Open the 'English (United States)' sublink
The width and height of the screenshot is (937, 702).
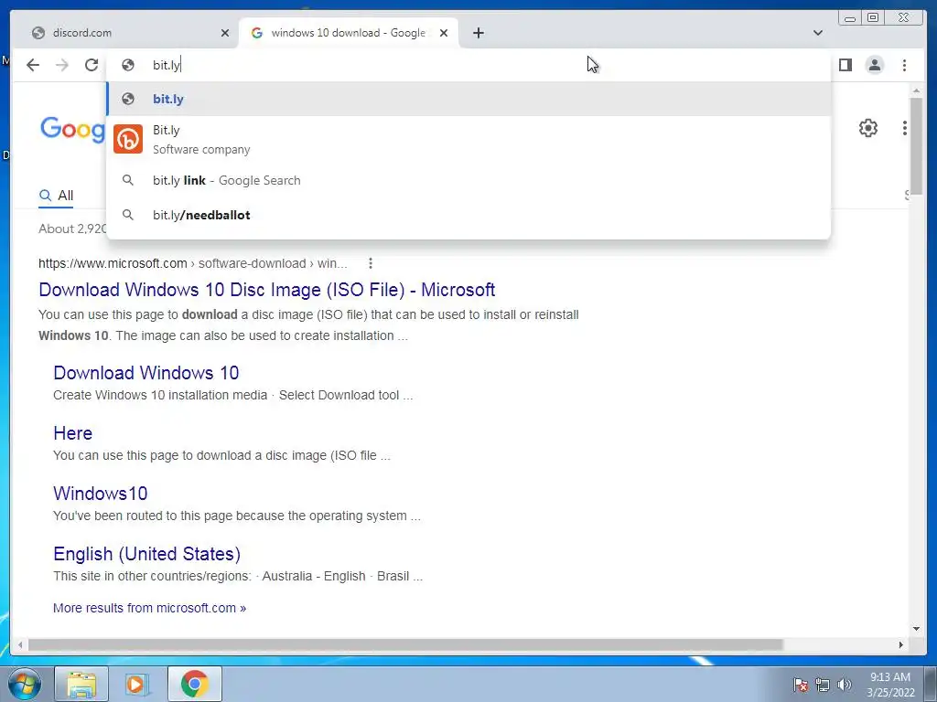[x=147, y=553]
